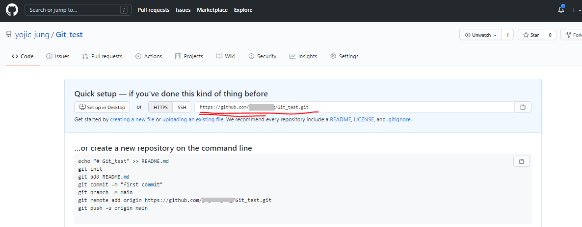The width and height of the screenshot is (582, 227).
Task: Select the SSH protocol toggle
Action: 182,107
